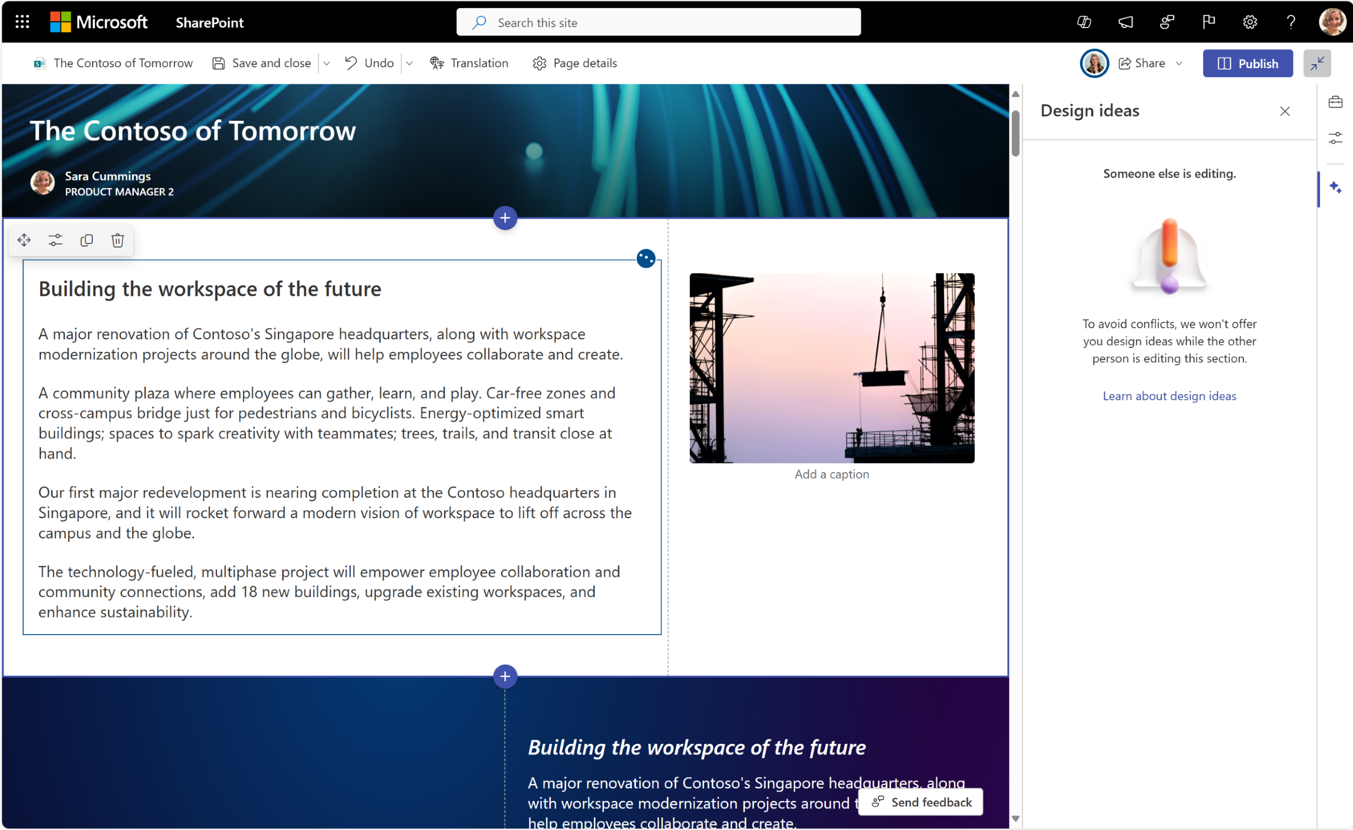The image size is (1353, 830).
Task: Click the Translation icon button
Action: [437, 63]
